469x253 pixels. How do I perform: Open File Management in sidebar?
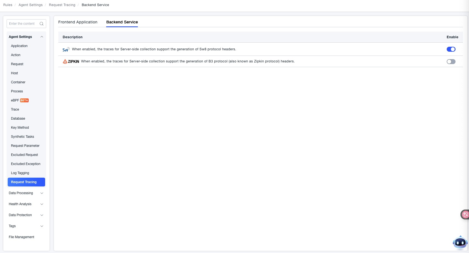coord(21,237)
